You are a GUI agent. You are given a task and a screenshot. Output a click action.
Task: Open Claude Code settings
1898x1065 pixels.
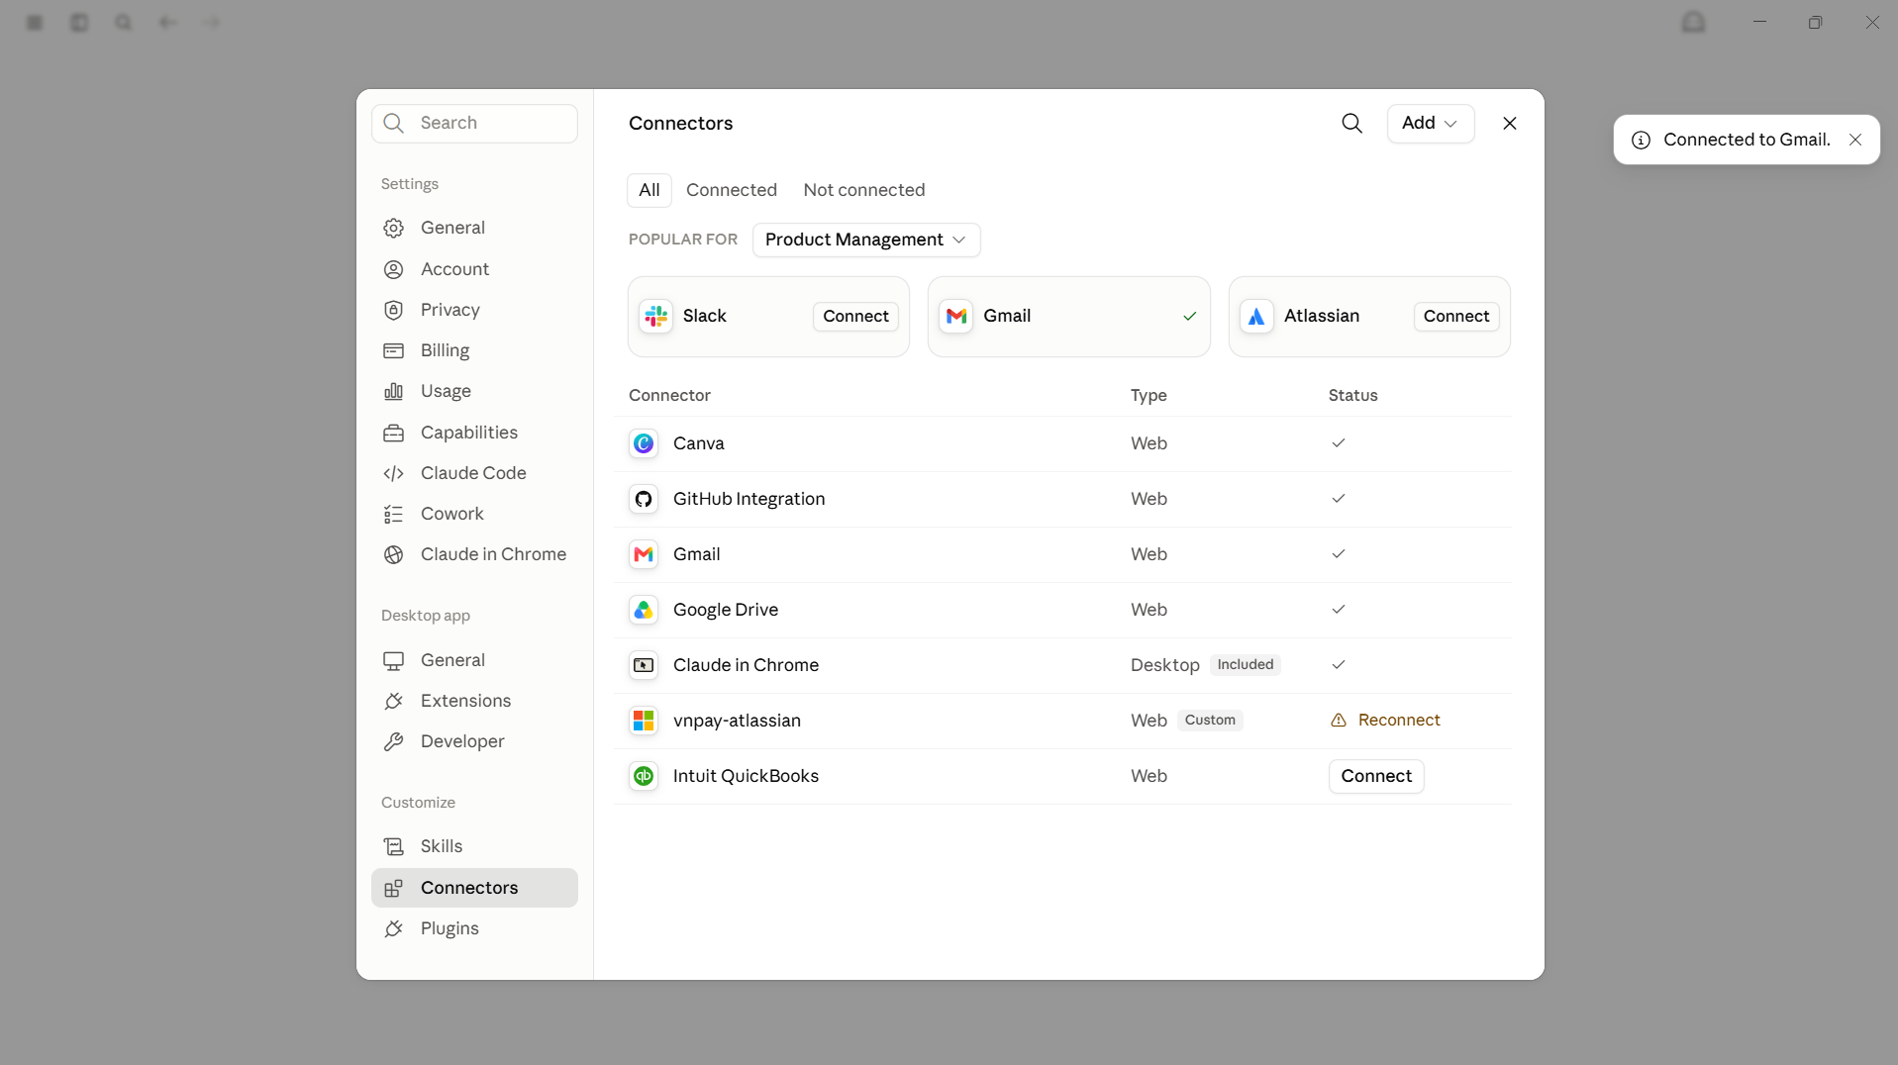[474, 473]
